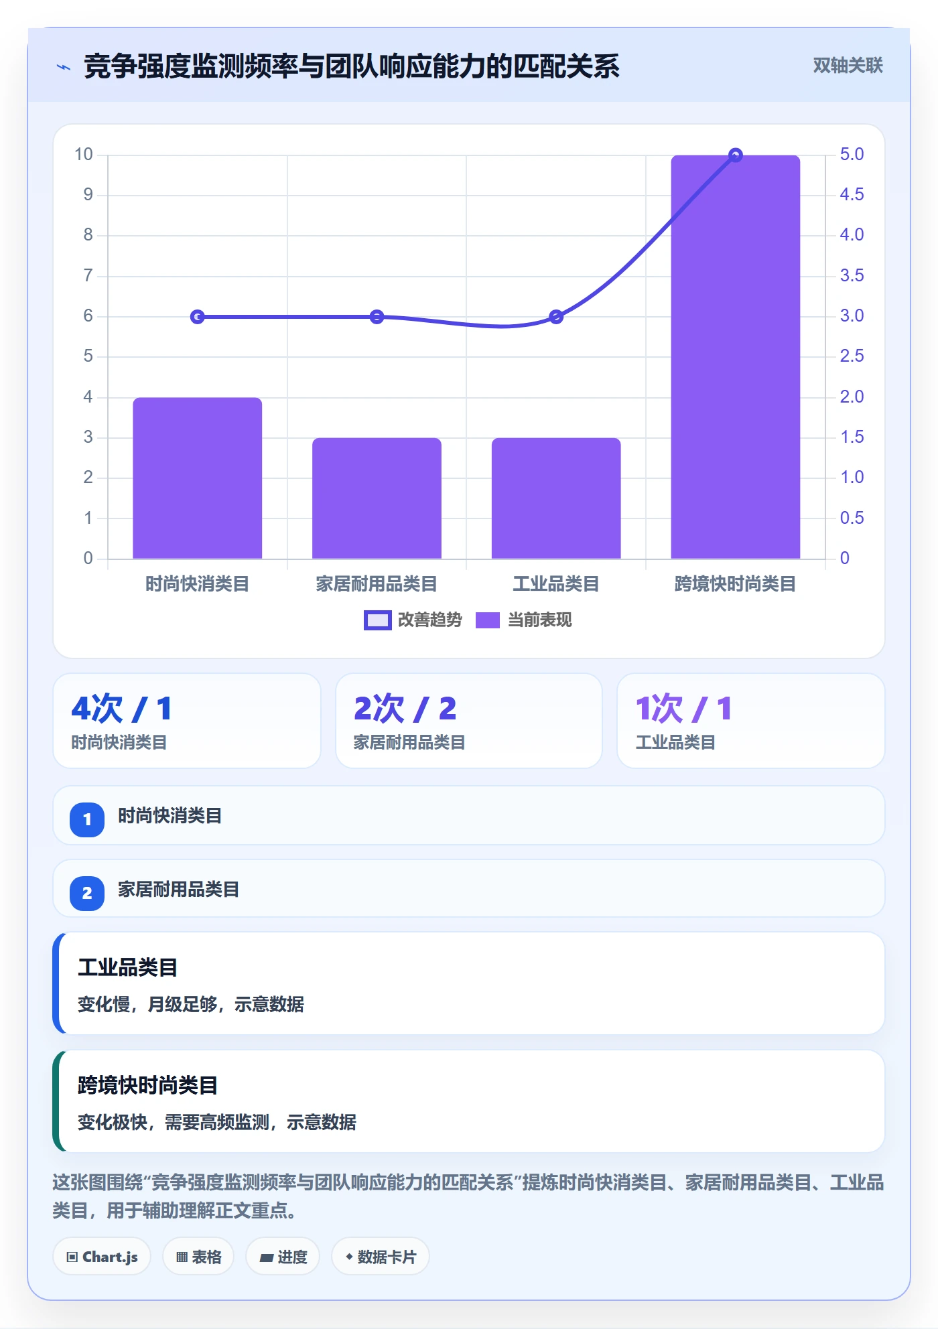Viewport: 938px width, 1329px height.
Task: Click the tall bar for 跨境快时尚类目
Action: pyautogui.click(x=736, y=356)
